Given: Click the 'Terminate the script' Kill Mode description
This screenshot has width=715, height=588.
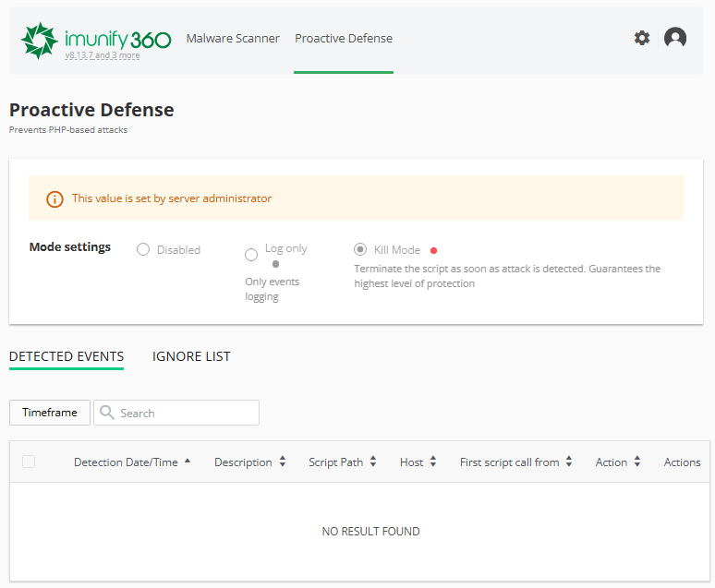Looking at the screenshot, I should point(507,276).
